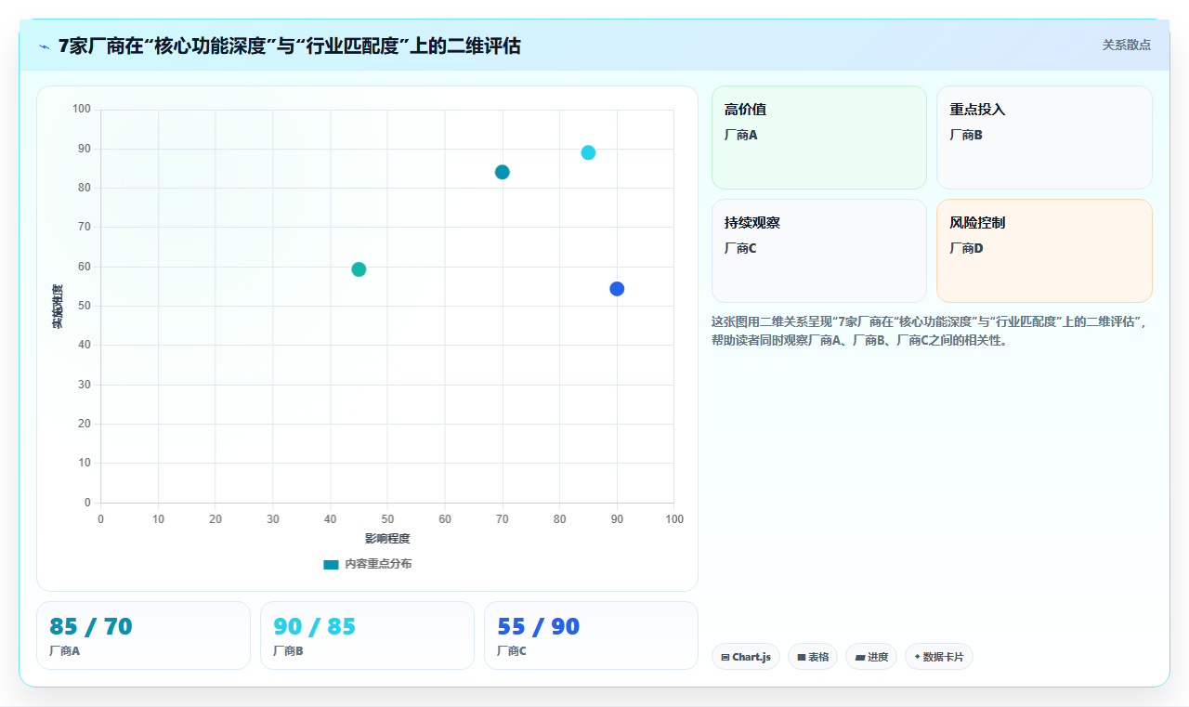The image size is (1189, 707).
Task: Click the lightning icon beside the title
Action: pos(44,46)
